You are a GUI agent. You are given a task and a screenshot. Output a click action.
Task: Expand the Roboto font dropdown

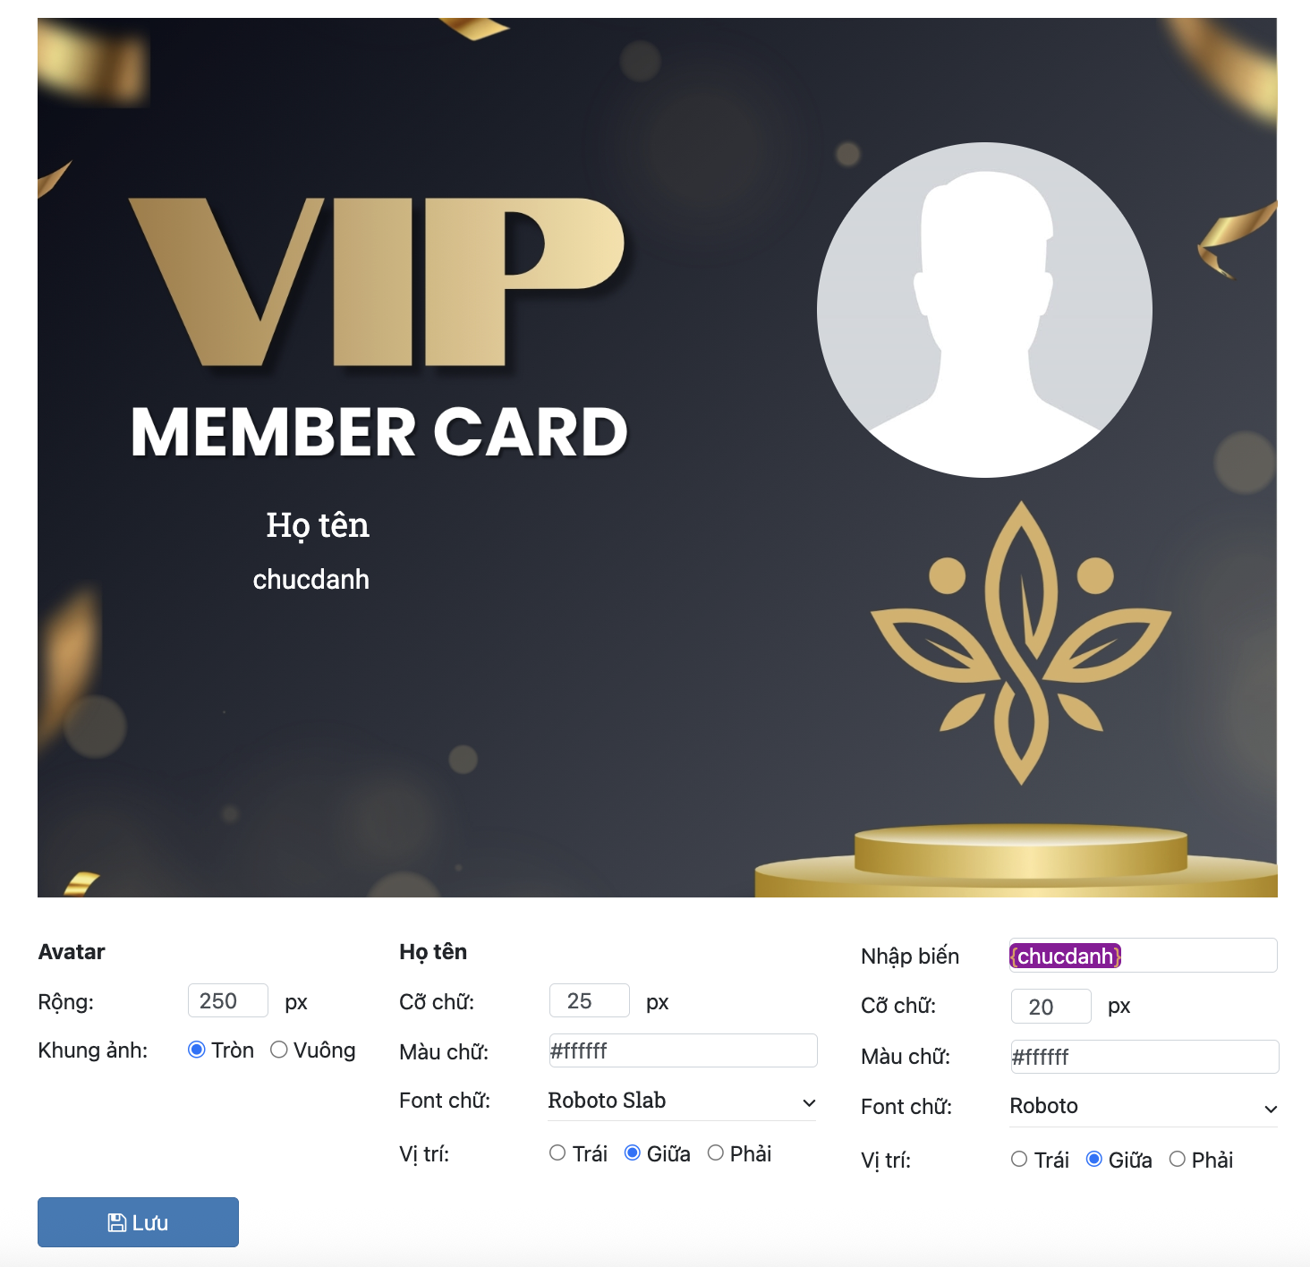click(1143, 1108)
